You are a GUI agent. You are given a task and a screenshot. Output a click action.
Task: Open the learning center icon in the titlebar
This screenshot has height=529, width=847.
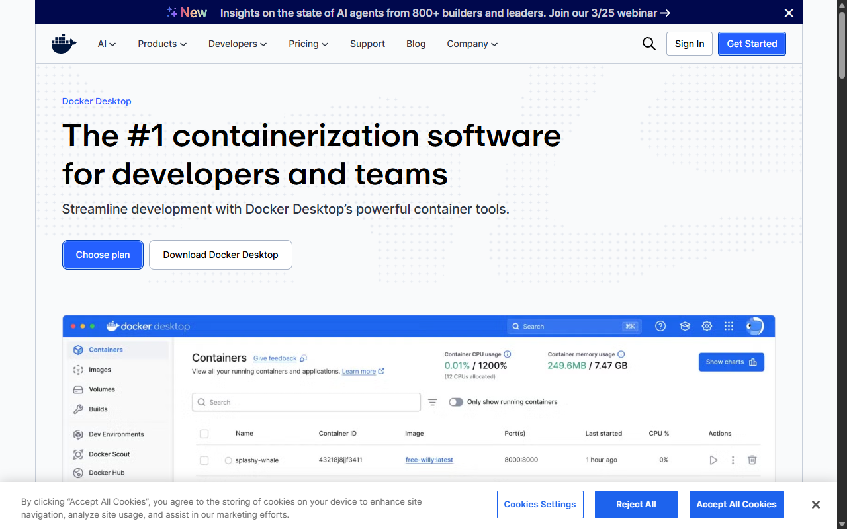(684, 325)
